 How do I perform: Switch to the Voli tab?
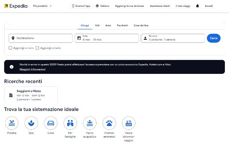click(97, 25)
